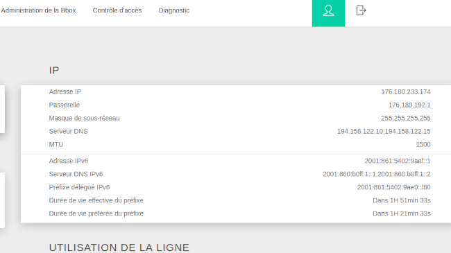Click the Adresse IPv6 value

click(397, 161)
